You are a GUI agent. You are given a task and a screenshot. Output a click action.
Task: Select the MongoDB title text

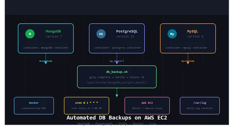(53, 31)
